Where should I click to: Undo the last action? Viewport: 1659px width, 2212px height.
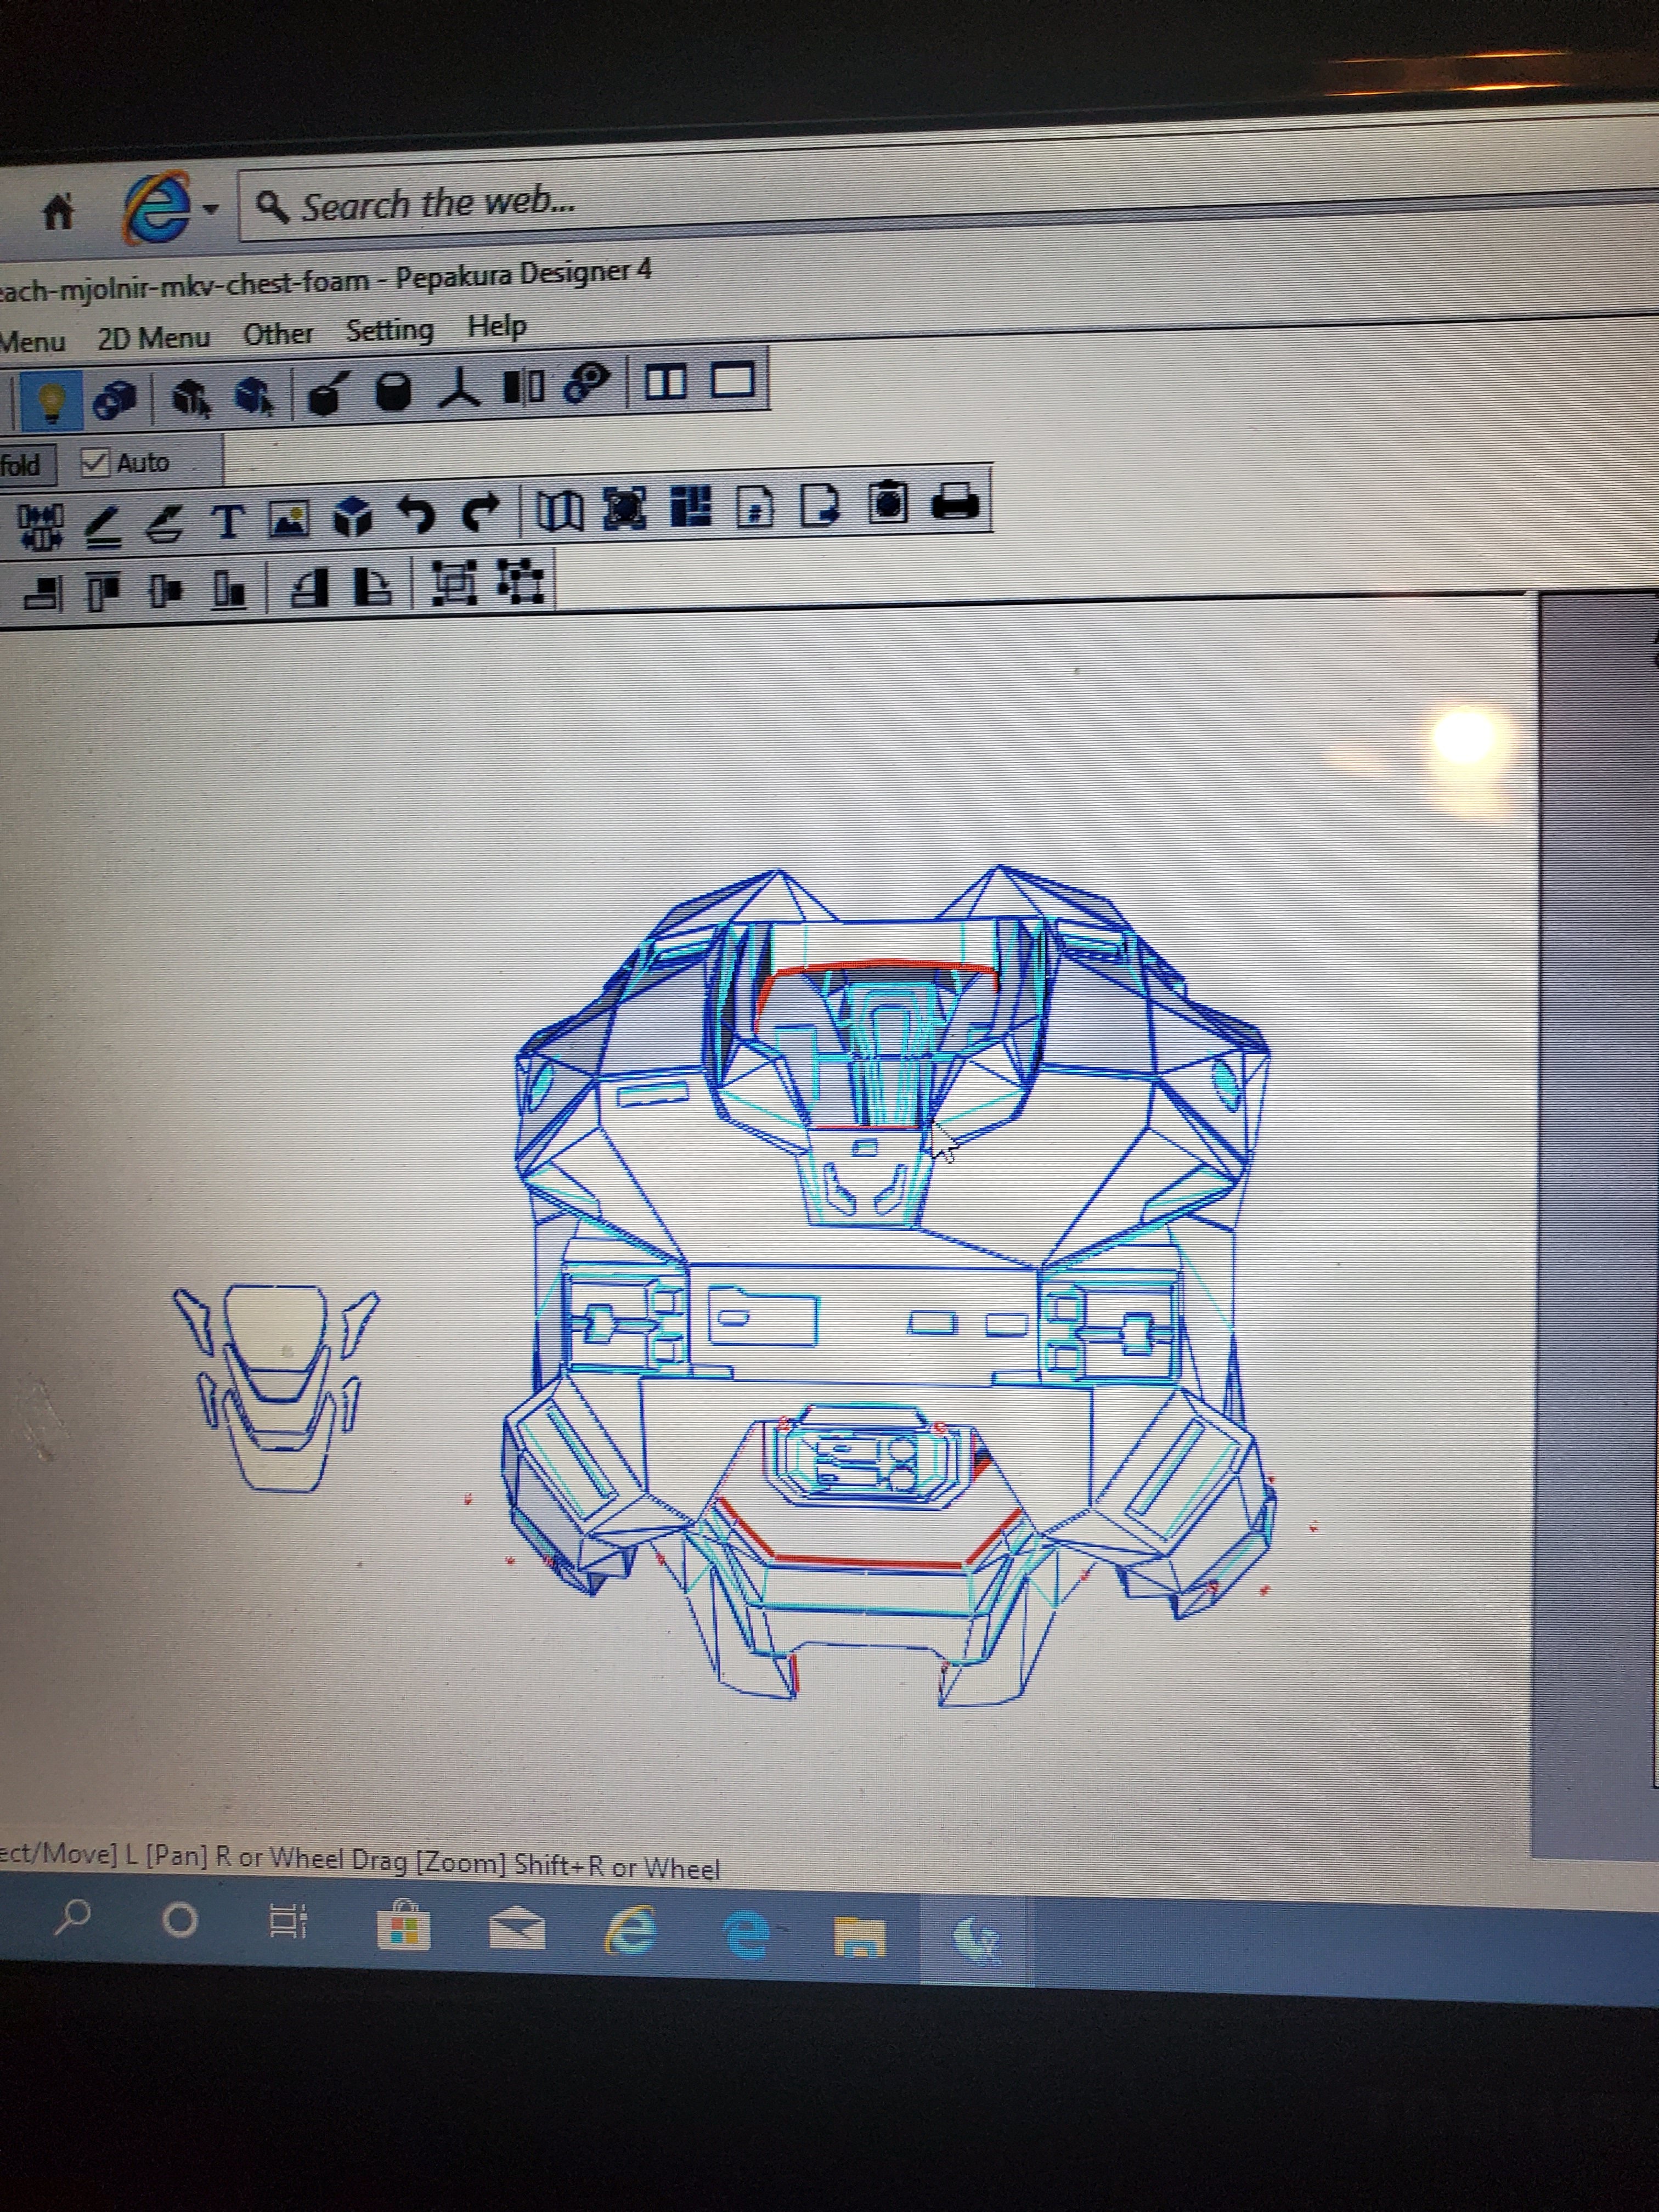pos(417,515)
